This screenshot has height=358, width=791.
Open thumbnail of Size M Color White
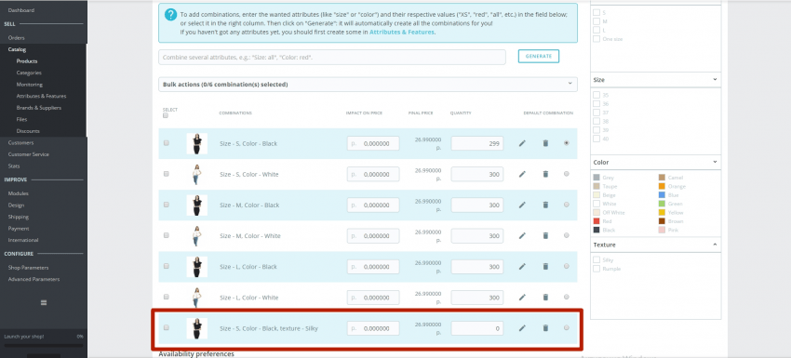tap(196, 236)
